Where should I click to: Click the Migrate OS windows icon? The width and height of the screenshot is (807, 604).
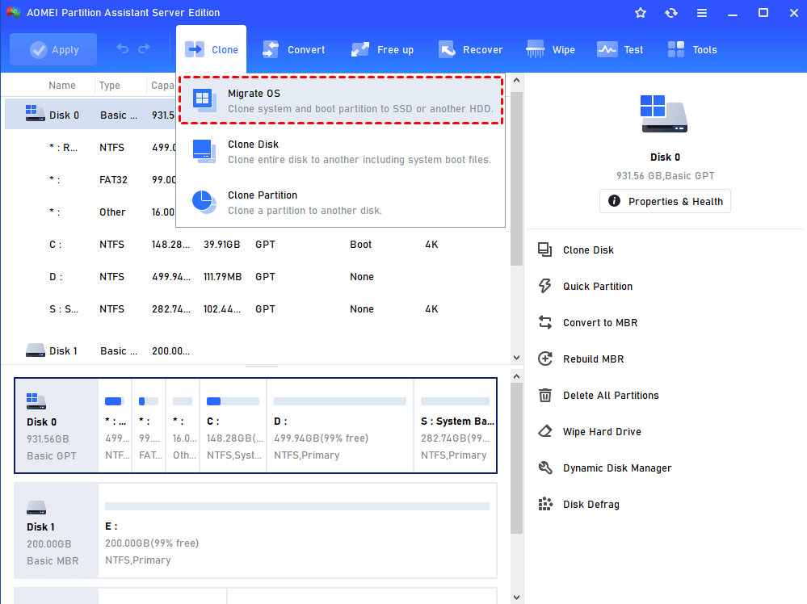pos(204,100)
